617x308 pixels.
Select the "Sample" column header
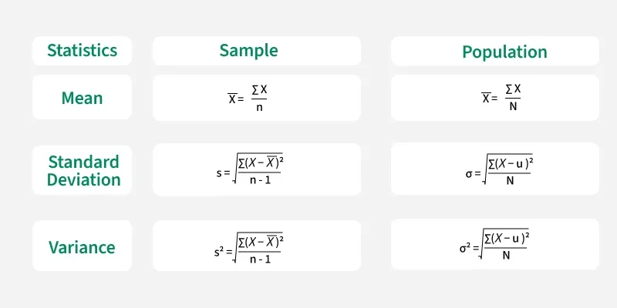click(x=248, y=51)
